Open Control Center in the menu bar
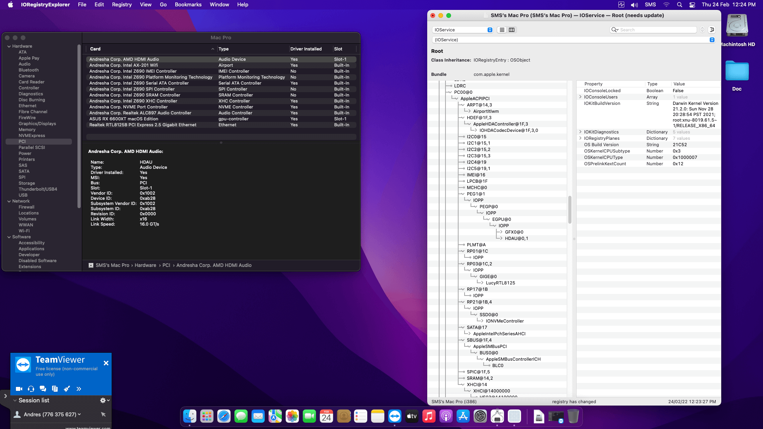The image size is (763, 429). 692,5
